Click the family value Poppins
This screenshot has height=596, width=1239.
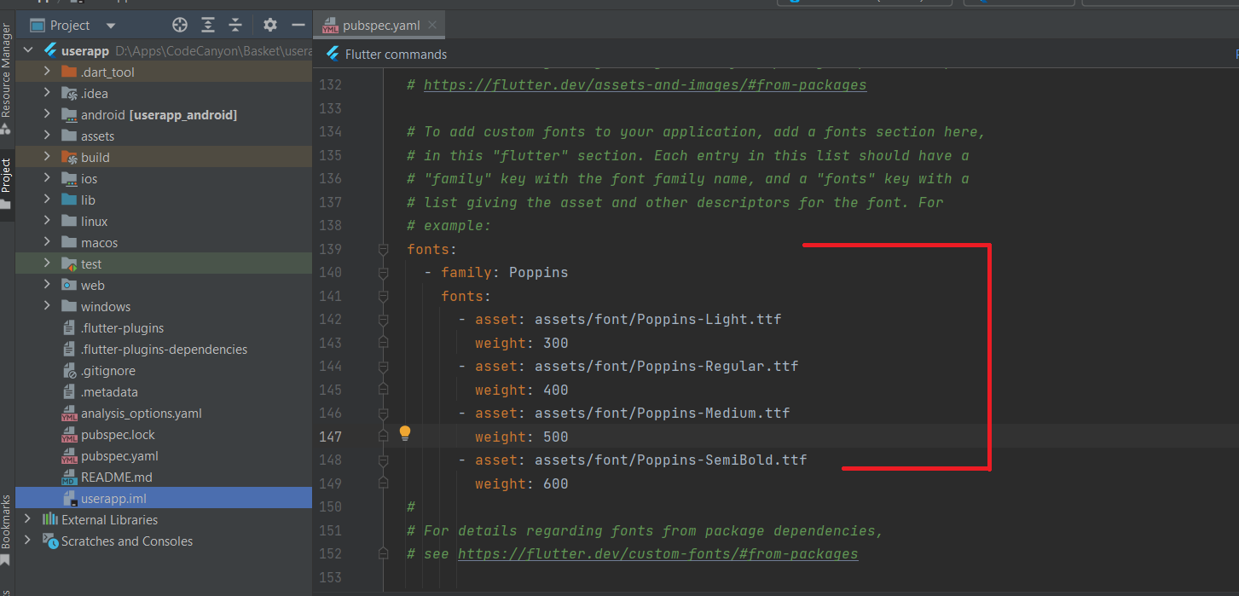click(538, 273)
